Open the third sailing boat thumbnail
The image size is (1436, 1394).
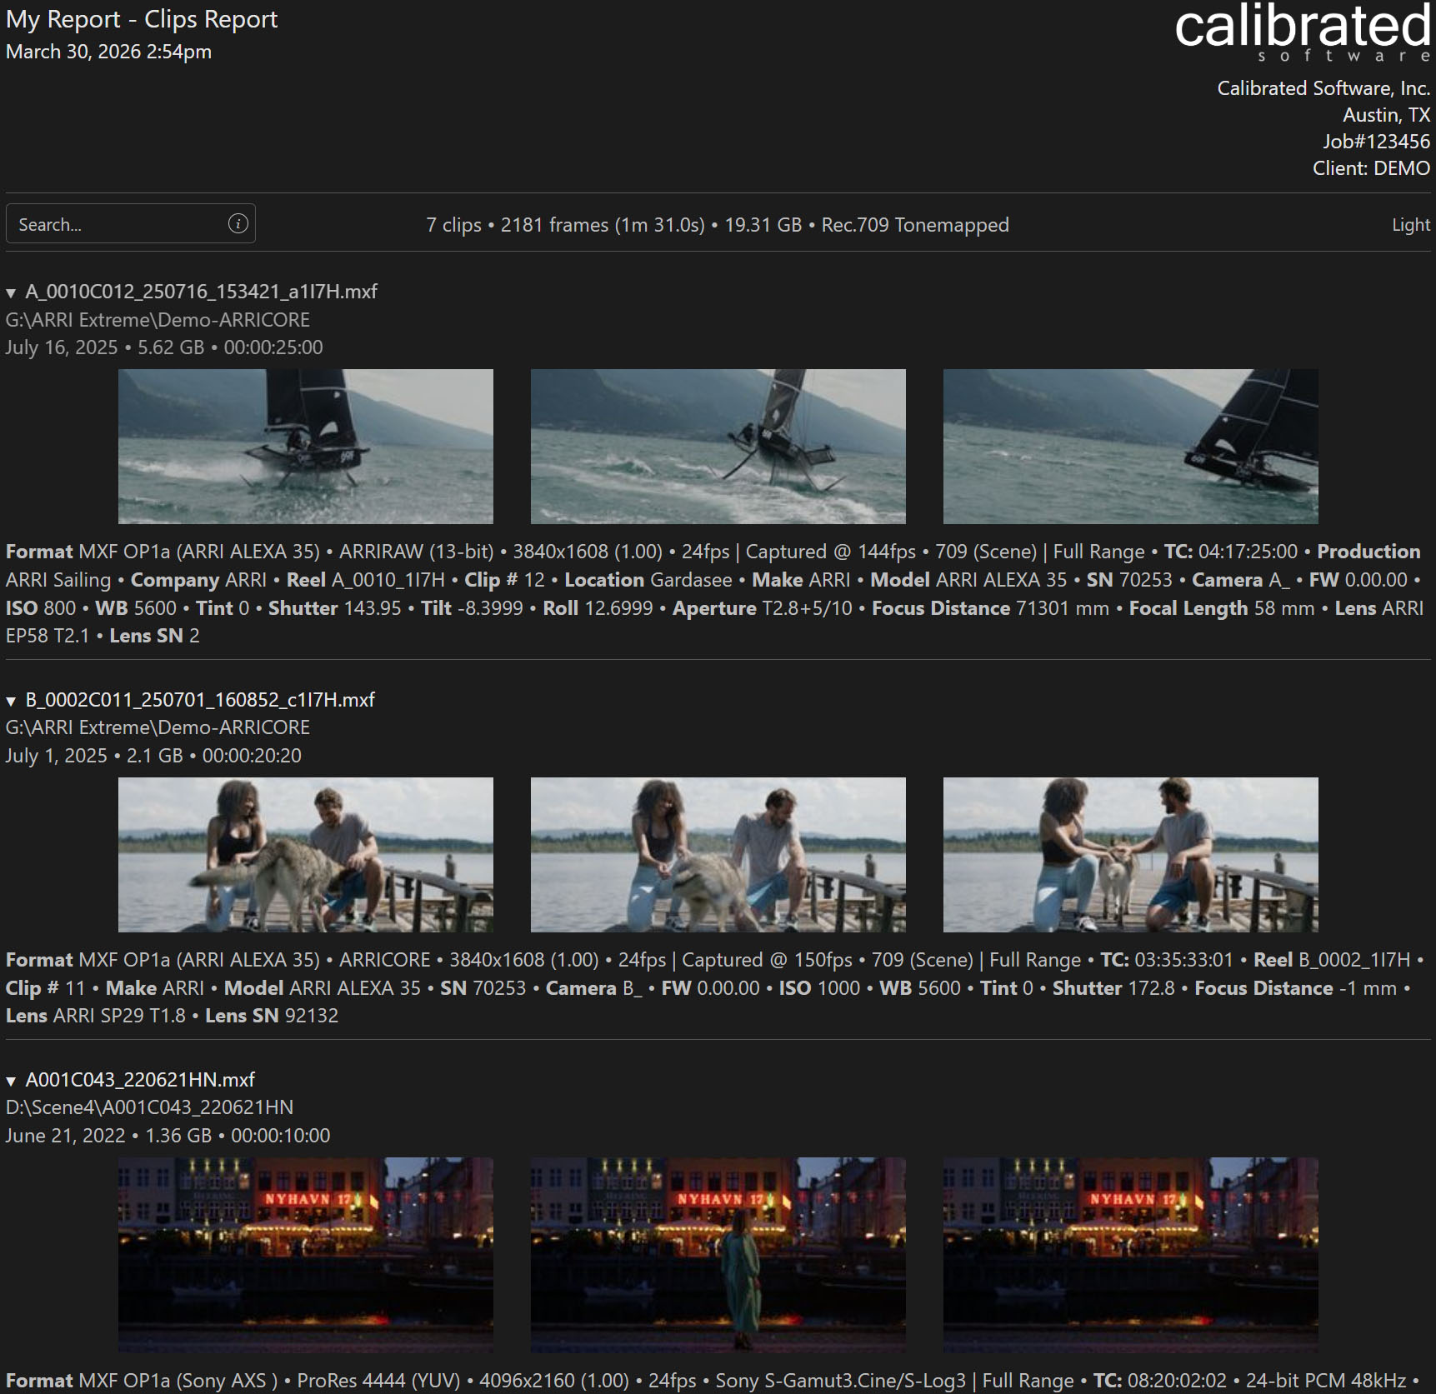coord(1130,447)
